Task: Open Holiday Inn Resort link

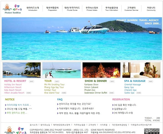Action: 13,84
